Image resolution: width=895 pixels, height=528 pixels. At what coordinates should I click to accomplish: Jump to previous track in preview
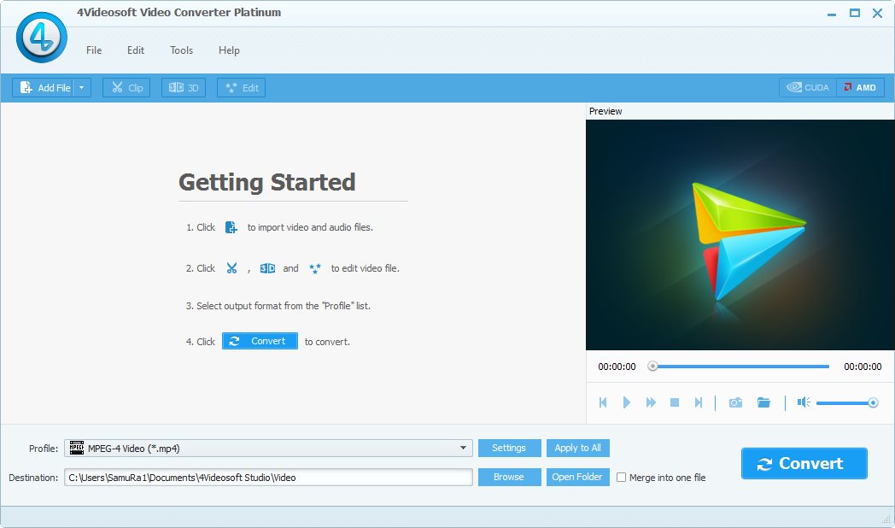(x=603, y=402)
